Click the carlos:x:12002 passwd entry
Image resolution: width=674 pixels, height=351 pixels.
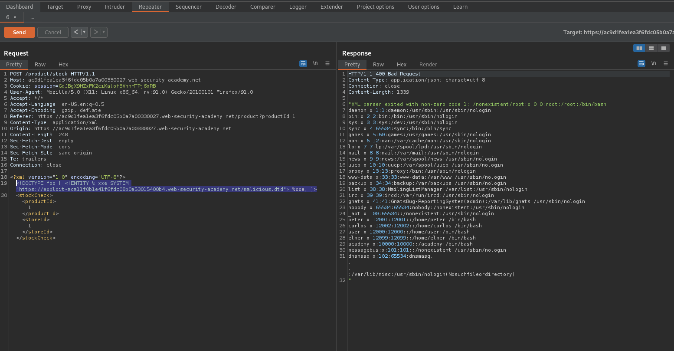pyautogui.click(x=415, y=226)
